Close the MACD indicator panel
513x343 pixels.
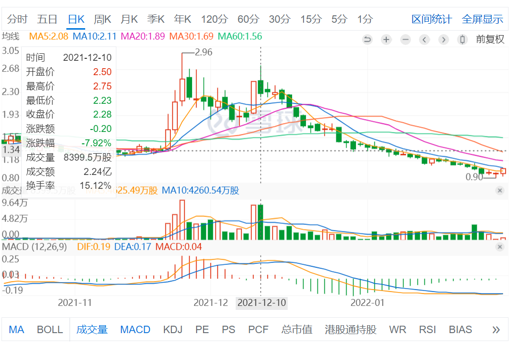pyautogui.click(x=499, y=246)
